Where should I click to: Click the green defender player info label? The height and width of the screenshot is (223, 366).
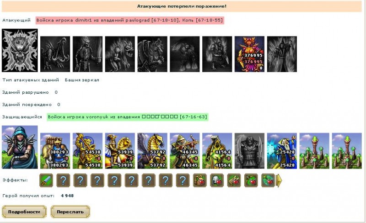128,117
